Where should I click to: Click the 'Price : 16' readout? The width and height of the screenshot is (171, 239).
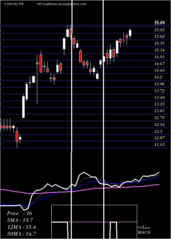(x=19, y=213)
